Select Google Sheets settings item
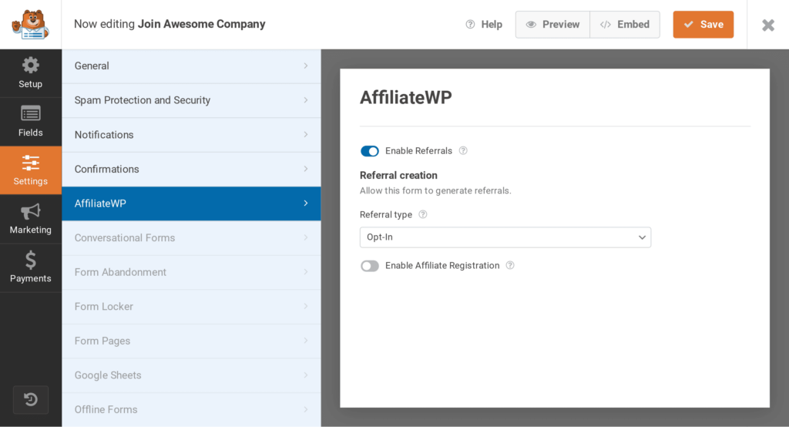The width and height of the screenshot is (789, 427). 191,375
